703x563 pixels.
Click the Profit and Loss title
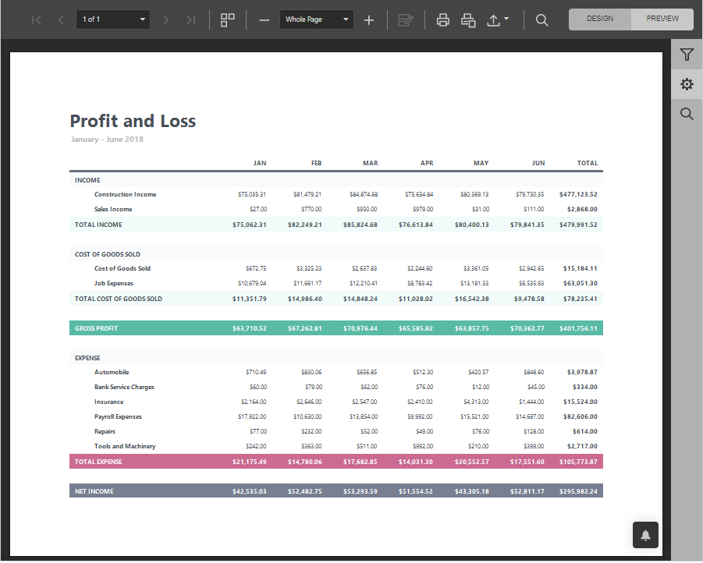(133, 121)
